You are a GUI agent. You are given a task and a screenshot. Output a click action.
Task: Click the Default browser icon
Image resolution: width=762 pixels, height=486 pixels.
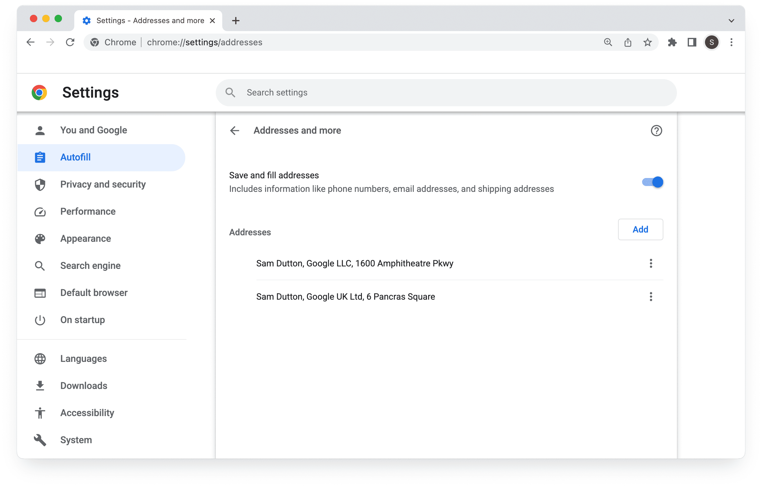click(39, 293)
